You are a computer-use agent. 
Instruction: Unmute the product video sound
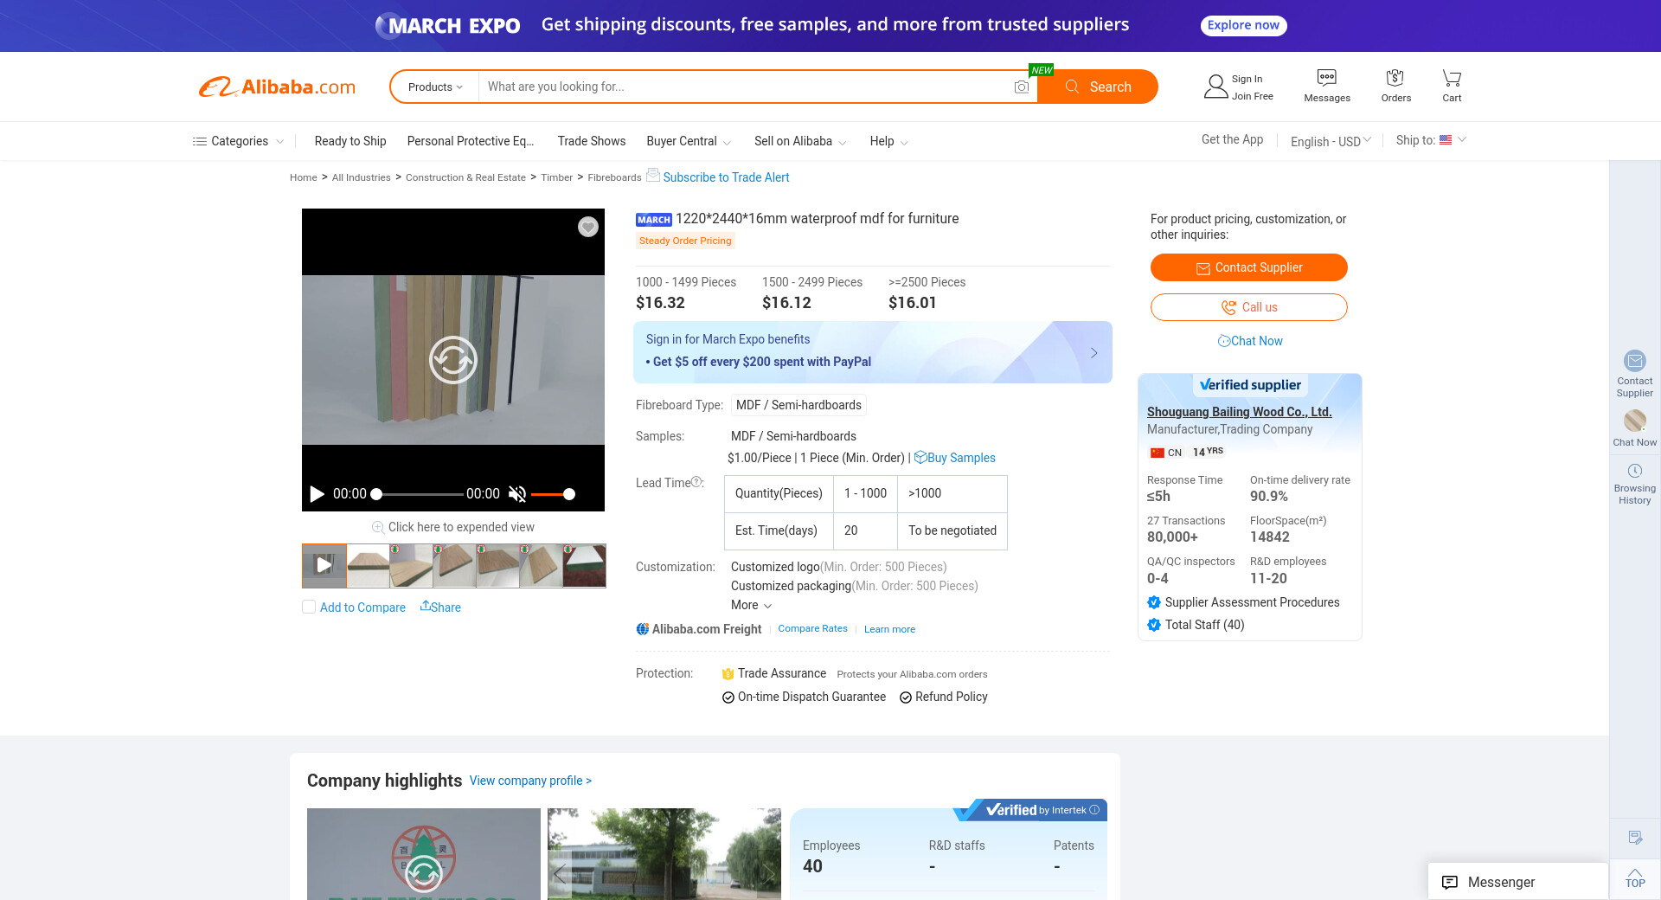(517, 494)
